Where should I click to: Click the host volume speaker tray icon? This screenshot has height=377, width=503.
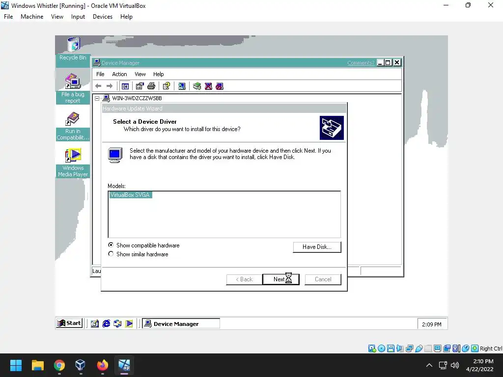(454, 365)
